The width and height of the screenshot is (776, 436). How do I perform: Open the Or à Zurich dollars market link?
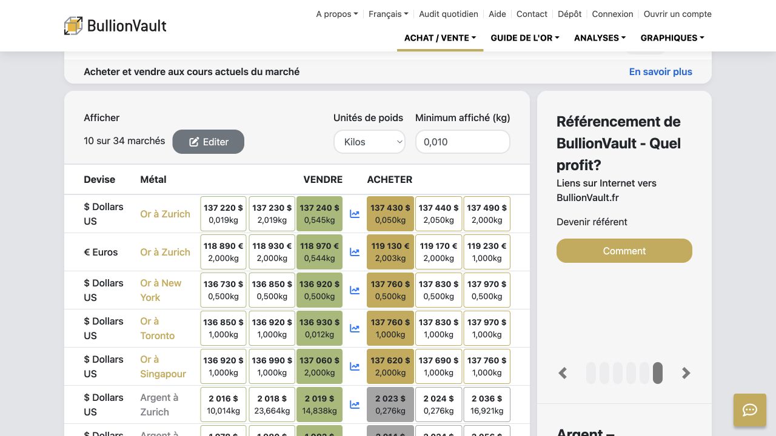165,214
